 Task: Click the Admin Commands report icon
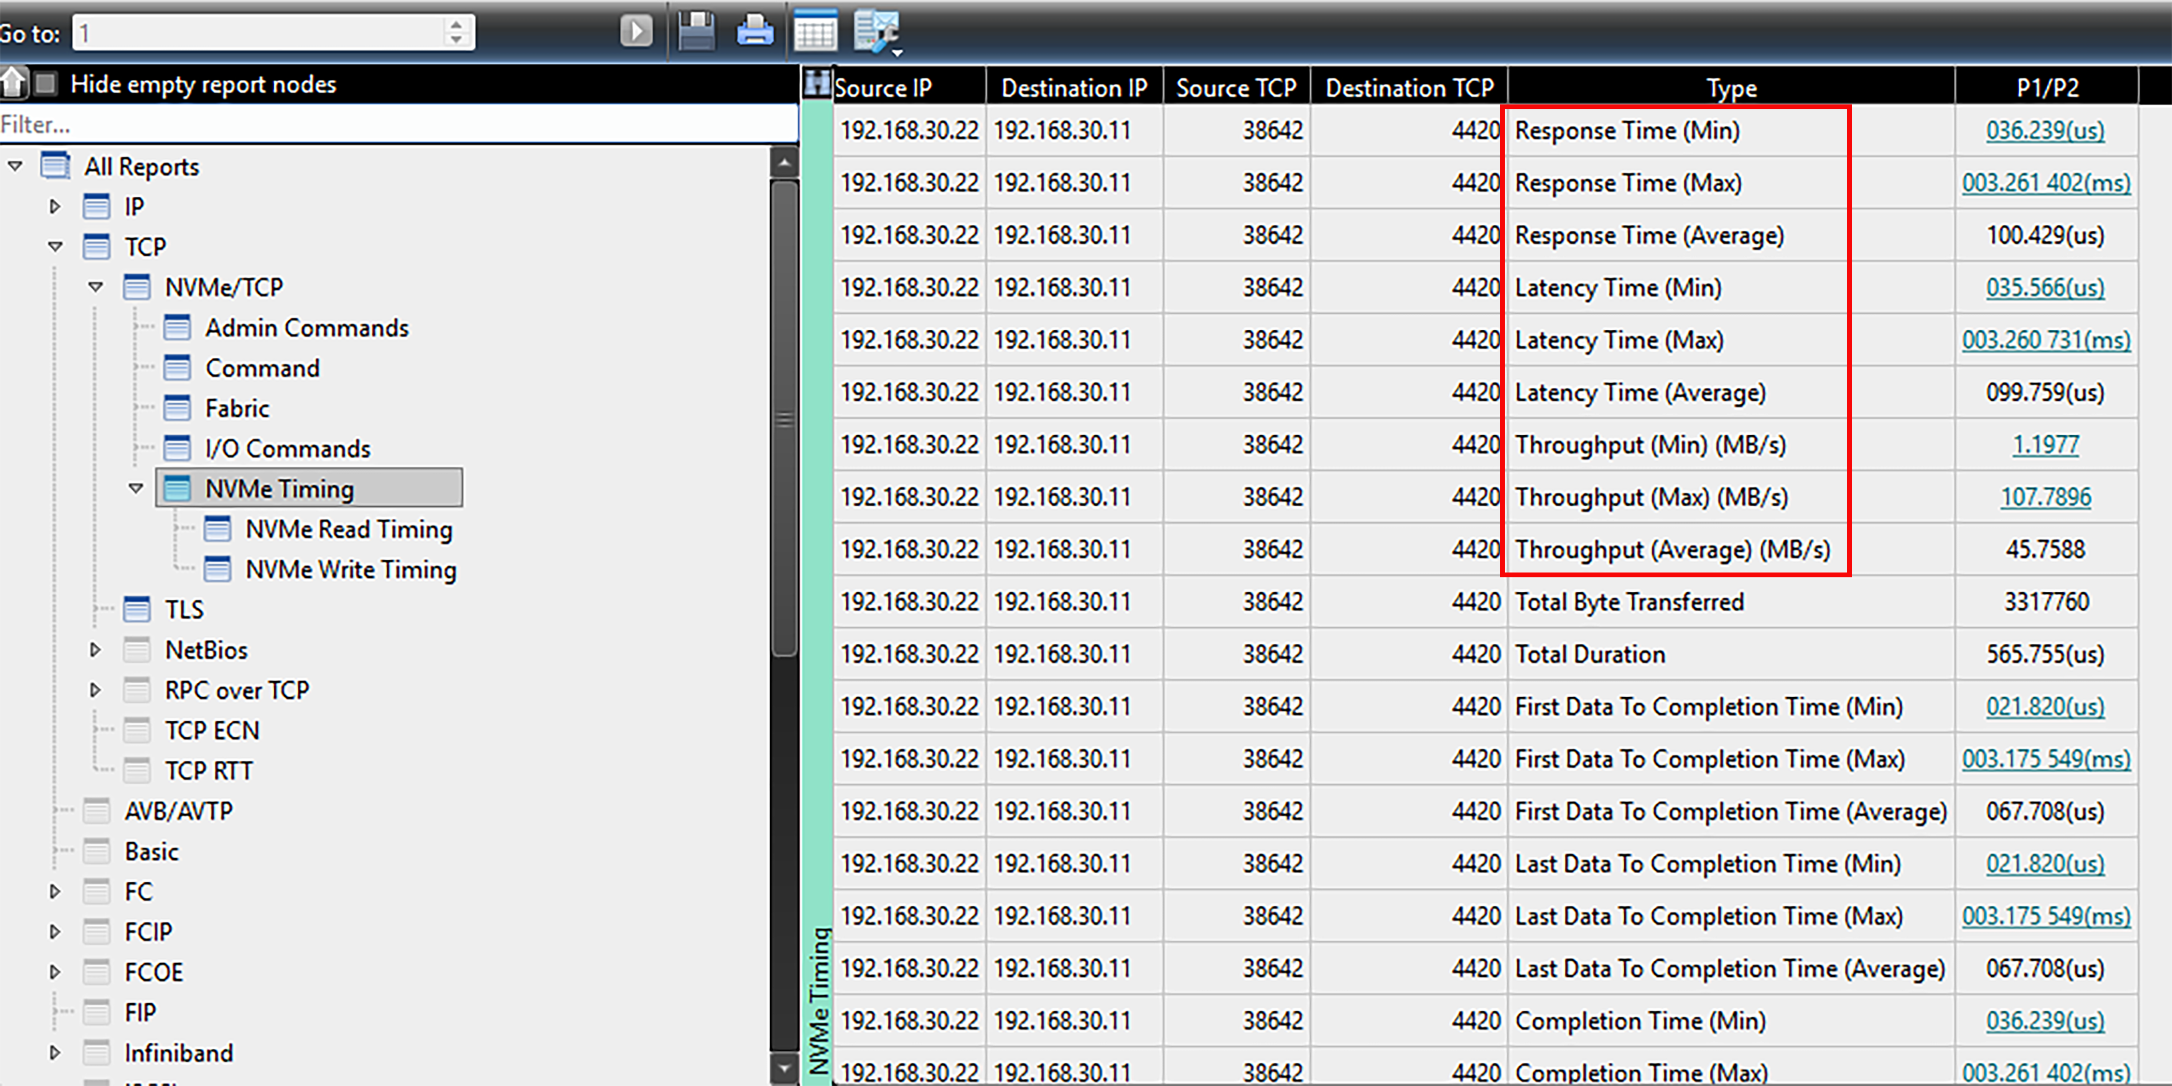click(177, 328)
